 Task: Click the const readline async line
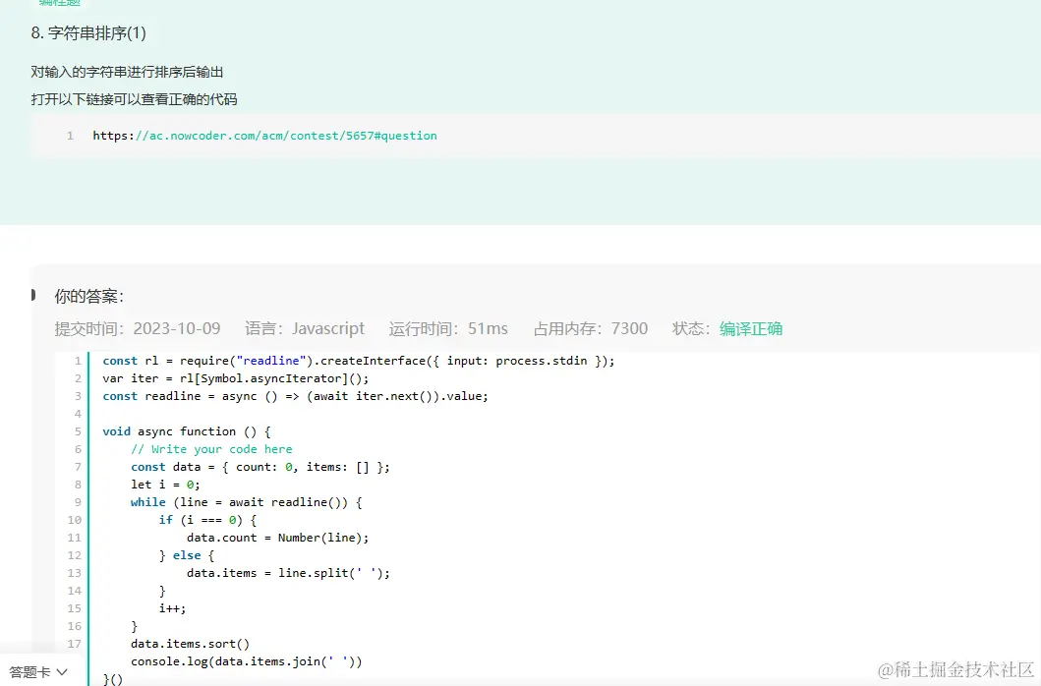point(295,396)
